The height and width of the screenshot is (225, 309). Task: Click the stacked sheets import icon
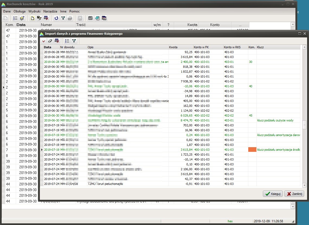click(x=22, y=18)
